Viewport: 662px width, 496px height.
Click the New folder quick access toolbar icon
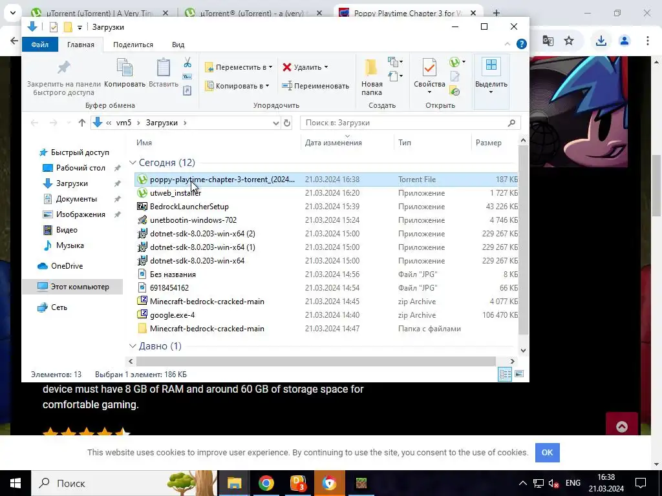coord(67,27)
